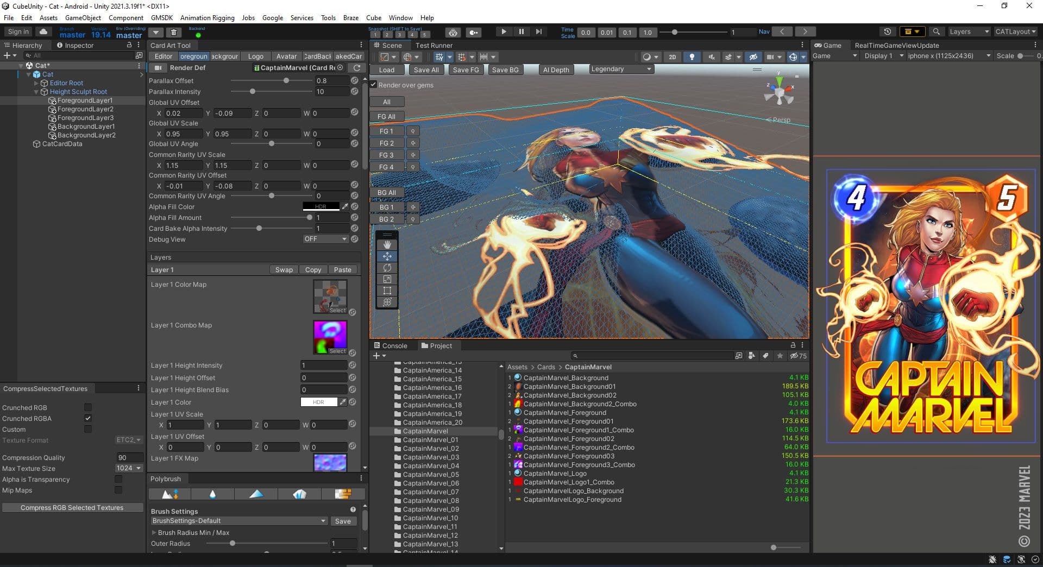1043x567 pixels.
Task: Mute scene audio using the speaker icon
Action: (712, 56)
